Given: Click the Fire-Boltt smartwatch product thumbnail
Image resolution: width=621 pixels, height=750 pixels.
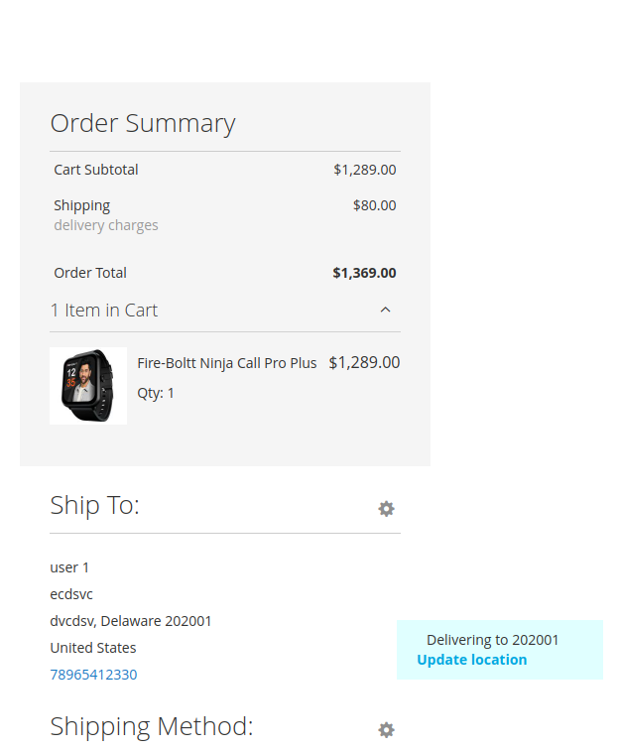Looking at the screenshot, I should click(88, 386).
